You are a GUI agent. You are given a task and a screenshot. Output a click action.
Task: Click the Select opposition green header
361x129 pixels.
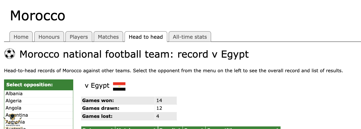click(x=39, y=85)
